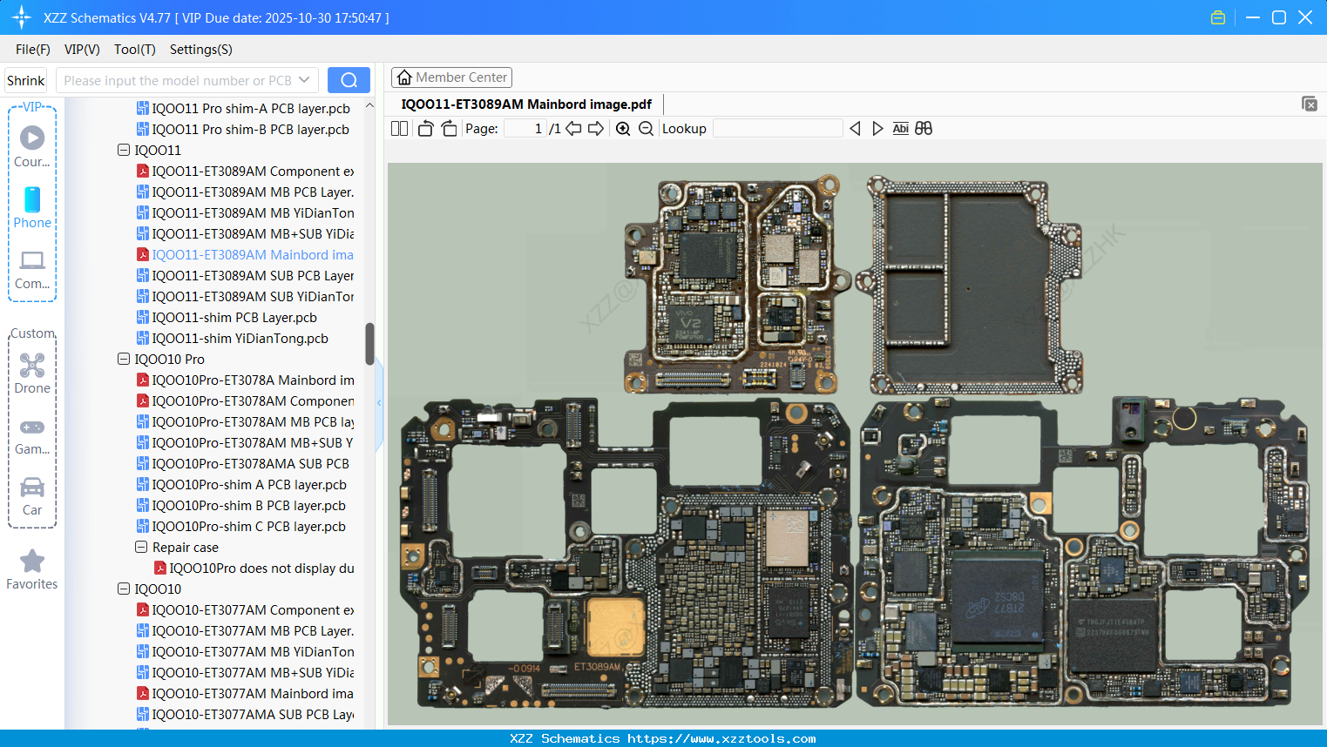
Task: Switch to IQOO11-ET3089AM Mainbord image.pdf tab
Action: 526,104
